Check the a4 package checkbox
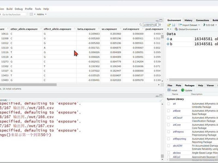The image size is (218, 163). (x=168, y=104)
